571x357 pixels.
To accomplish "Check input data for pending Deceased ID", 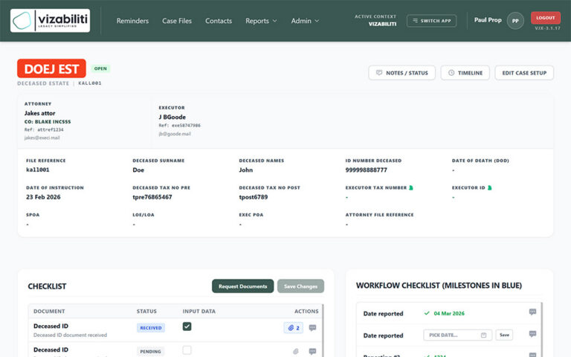I will [187, 350].
